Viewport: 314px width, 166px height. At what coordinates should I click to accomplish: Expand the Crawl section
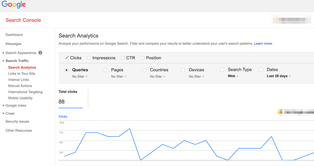3,113
